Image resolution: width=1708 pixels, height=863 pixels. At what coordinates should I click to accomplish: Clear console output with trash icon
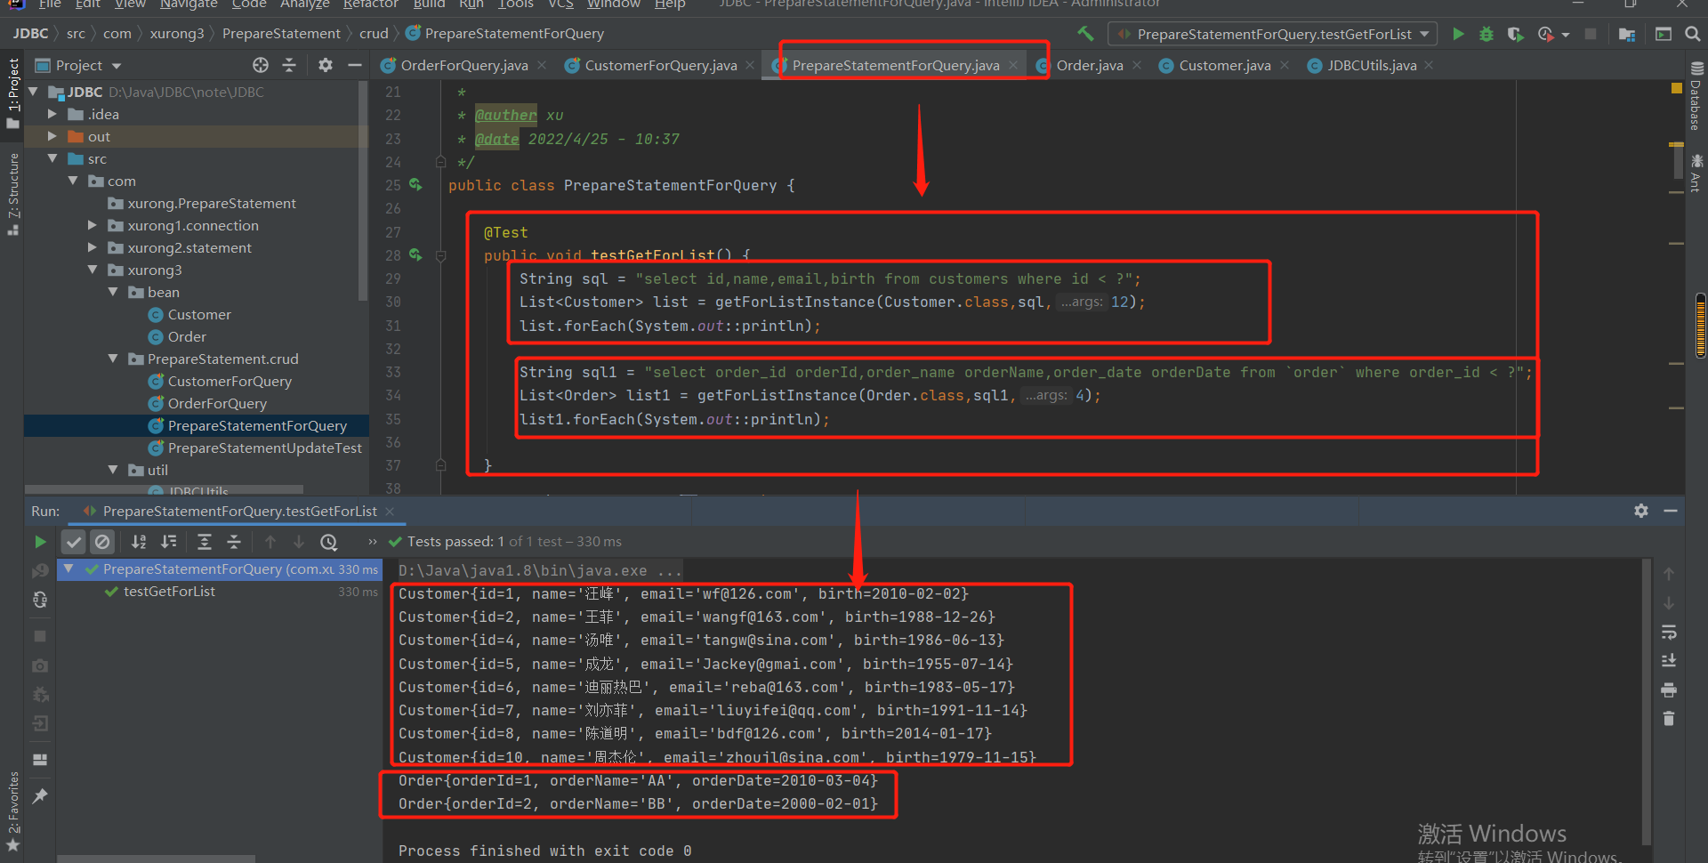pos(1669,718)
